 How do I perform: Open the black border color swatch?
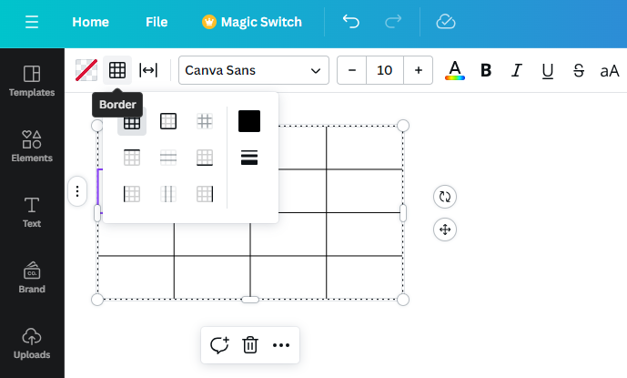coord(249,121)
